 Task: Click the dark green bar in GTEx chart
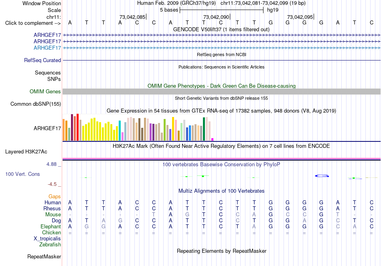click(204, 129)
